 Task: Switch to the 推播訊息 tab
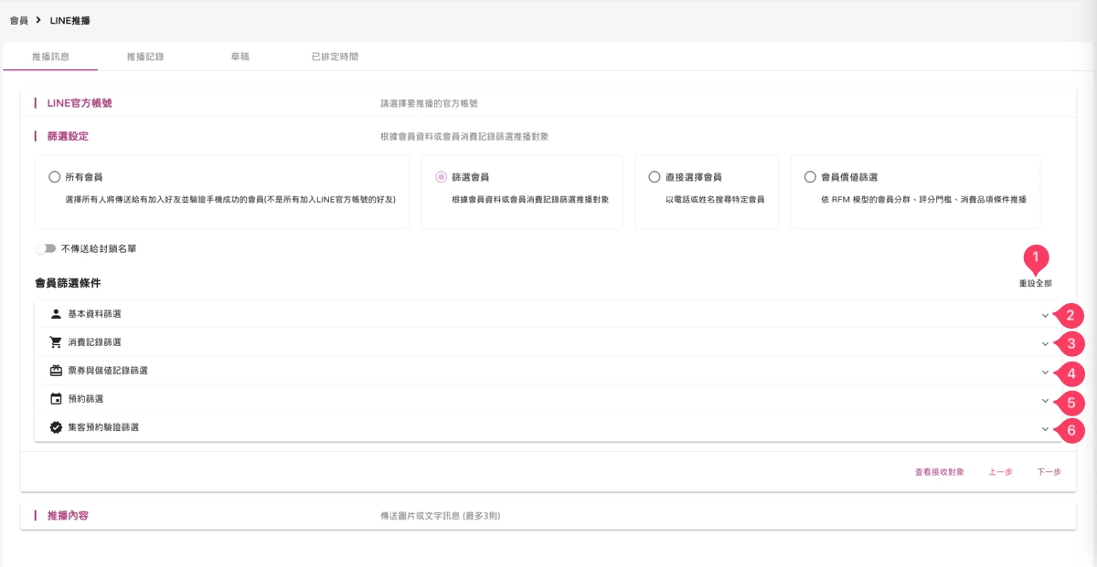(x=50, y=57)
